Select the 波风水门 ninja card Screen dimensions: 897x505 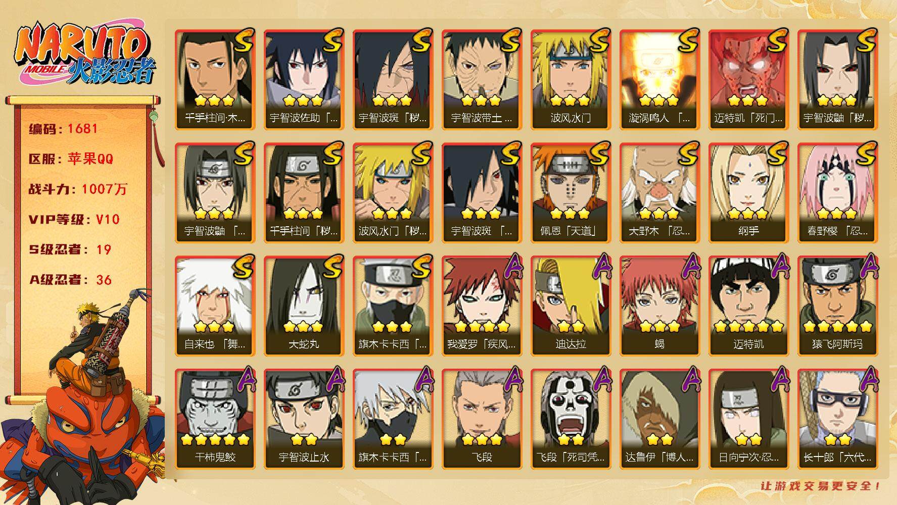pos(571,79)
